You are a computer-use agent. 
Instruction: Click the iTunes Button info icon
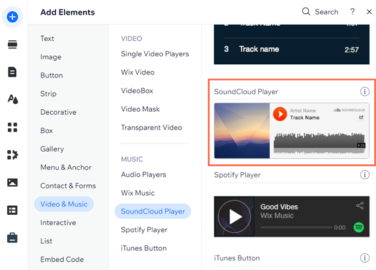(x=365, y=258)
